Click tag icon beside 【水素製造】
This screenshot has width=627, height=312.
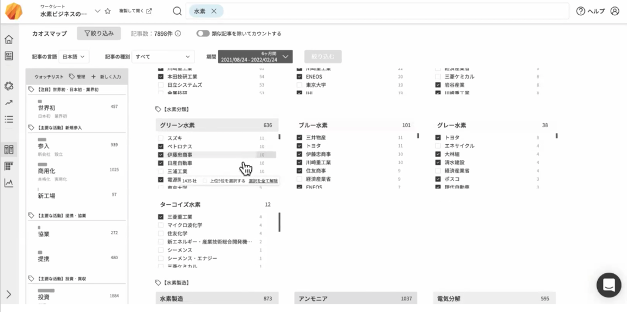(x=158, y=283)
